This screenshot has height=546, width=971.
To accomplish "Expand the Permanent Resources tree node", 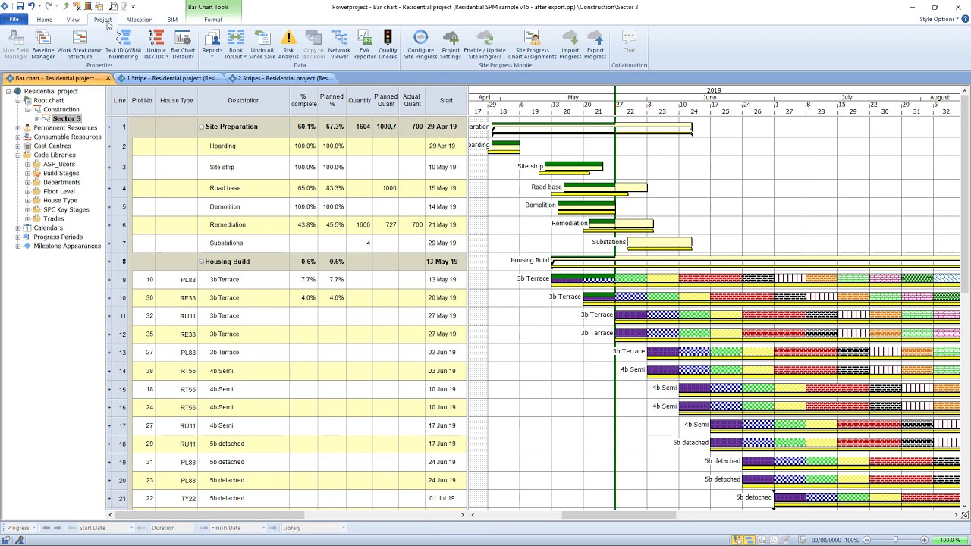I will point(17,128).
